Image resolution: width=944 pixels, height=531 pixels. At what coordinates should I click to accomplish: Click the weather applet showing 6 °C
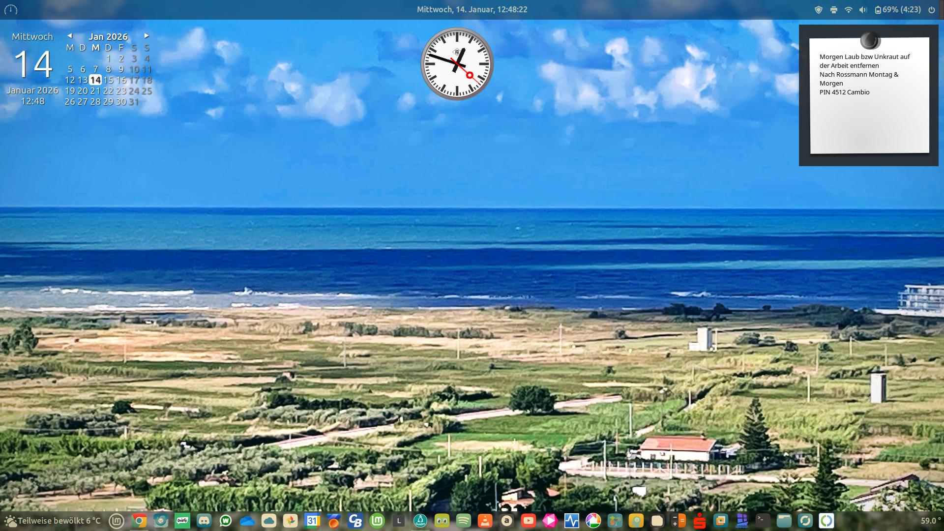pyautogui.click(x=52, y=521)
